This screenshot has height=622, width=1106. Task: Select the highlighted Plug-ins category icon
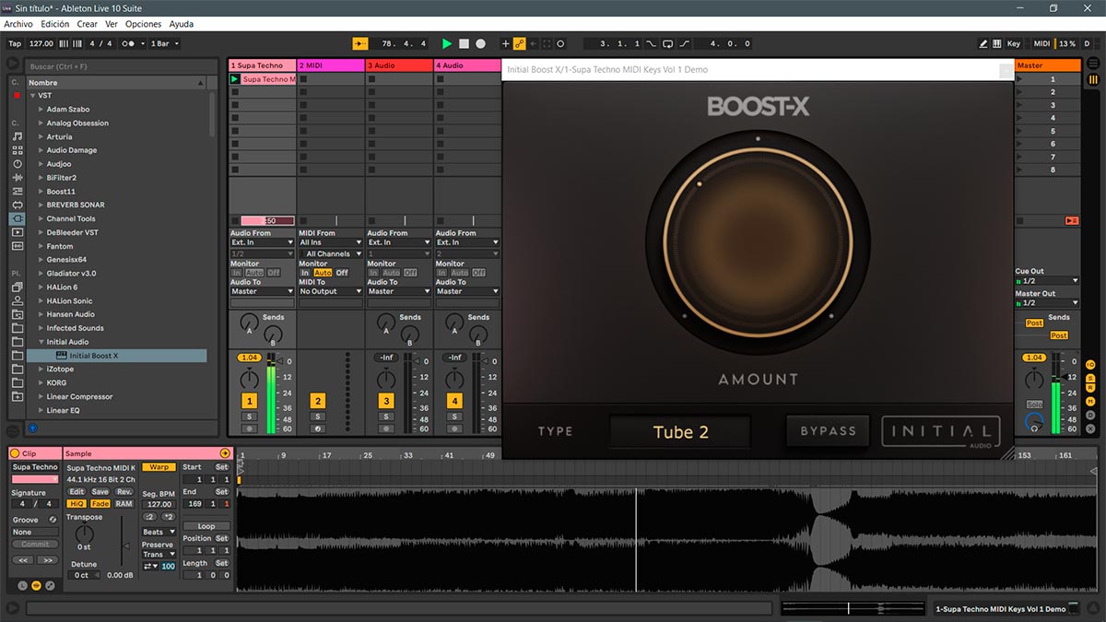pos(17,218)
